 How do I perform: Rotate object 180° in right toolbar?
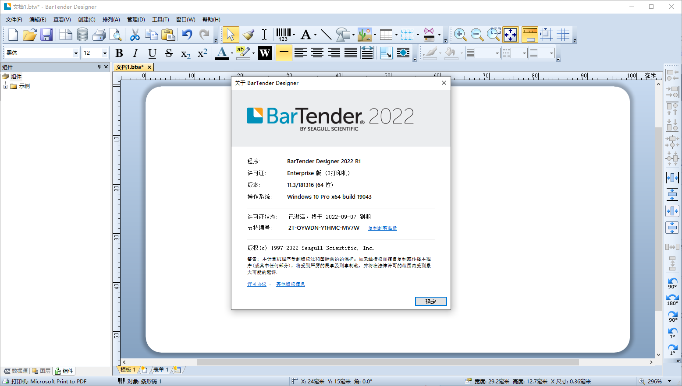coord(672,299)
